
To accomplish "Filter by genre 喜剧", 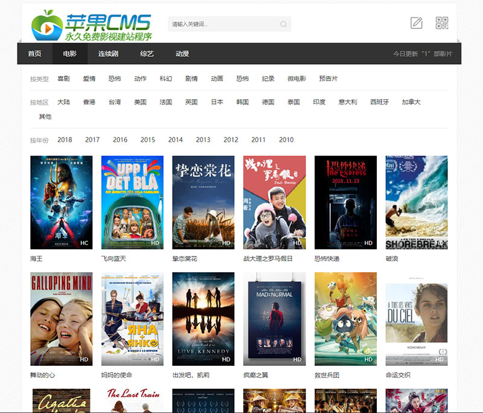I will pos(63,79).
